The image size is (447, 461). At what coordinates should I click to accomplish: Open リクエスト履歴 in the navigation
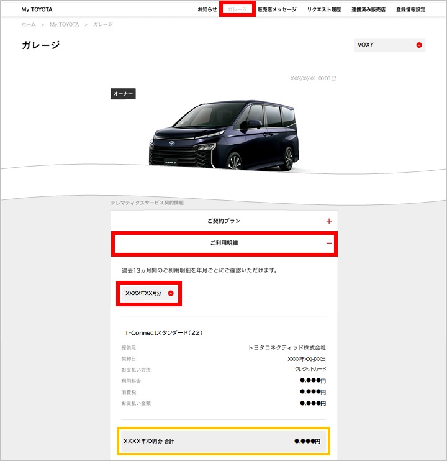pos(324,9)
